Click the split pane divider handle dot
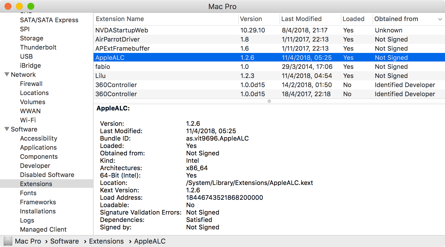This screenshot has height=247, width=445. tap(269, 101)
